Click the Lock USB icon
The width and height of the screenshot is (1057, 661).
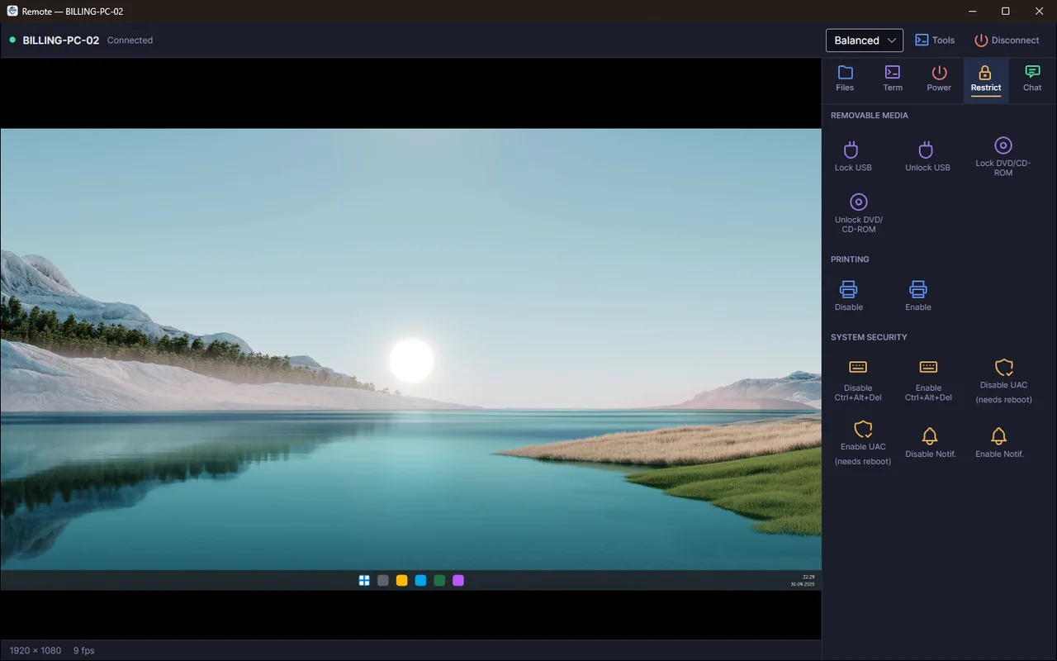click(851, 150)
